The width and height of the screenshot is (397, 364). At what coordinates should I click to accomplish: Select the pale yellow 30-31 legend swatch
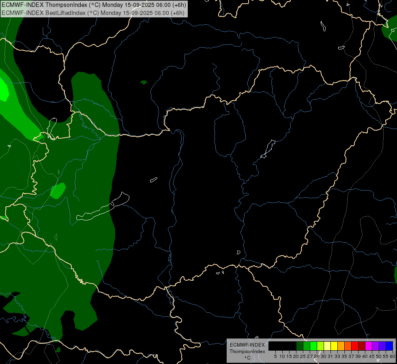[x=327, y=346]
